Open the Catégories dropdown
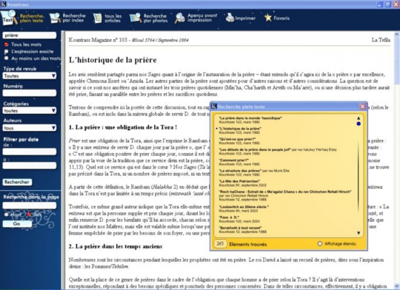400x290 pixels. click(x=29, y=110)
